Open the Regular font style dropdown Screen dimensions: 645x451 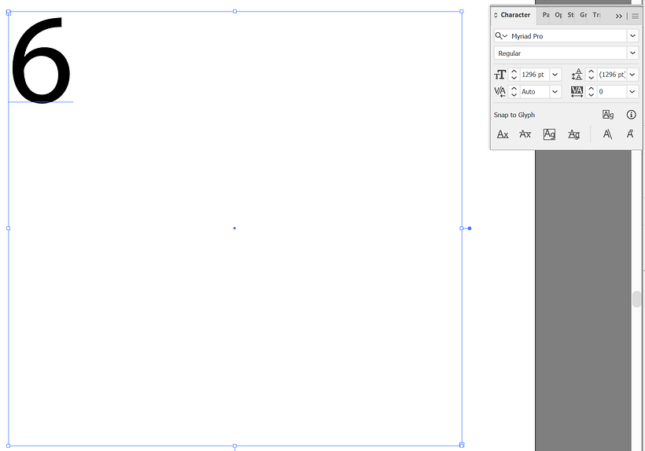pyautogui.click(x=632, y=53)
